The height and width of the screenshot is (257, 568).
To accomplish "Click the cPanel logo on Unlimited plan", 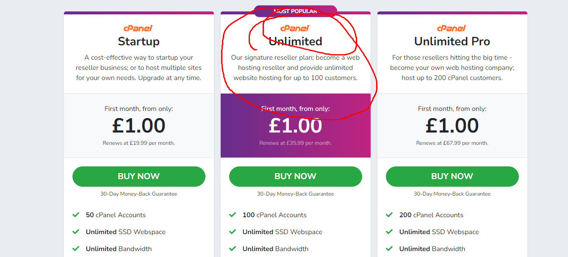I will 295,28.
